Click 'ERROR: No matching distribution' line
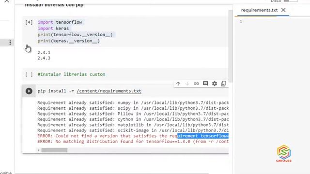The width and height of the screenshot is (310, 174). coord(133,141)
